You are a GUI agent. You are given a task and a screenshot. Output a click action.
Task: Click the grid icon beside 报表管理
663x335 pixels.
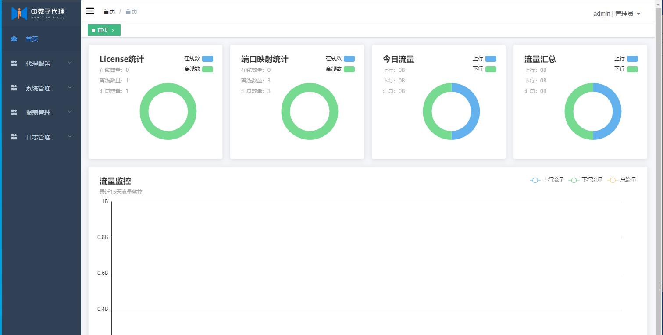point(14,113)
